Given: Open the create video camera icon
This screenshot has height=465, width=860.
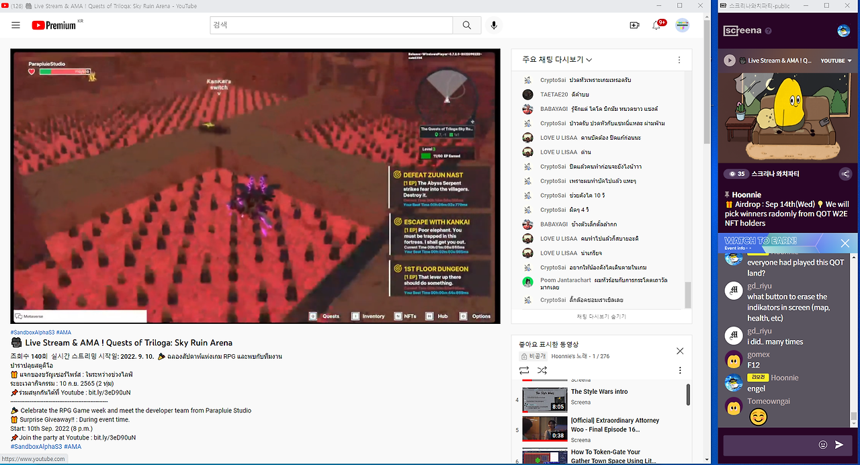Looking at the screenshot, I should coord(634,25).
